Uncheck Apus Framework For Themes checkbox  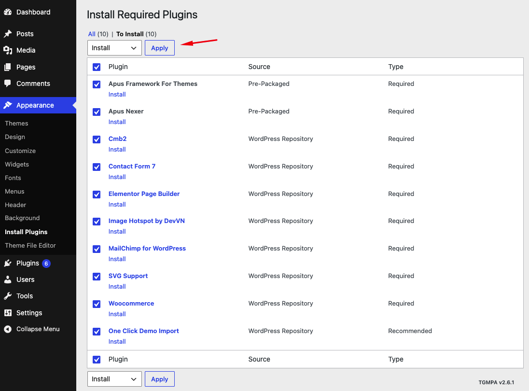pos(97,84)
